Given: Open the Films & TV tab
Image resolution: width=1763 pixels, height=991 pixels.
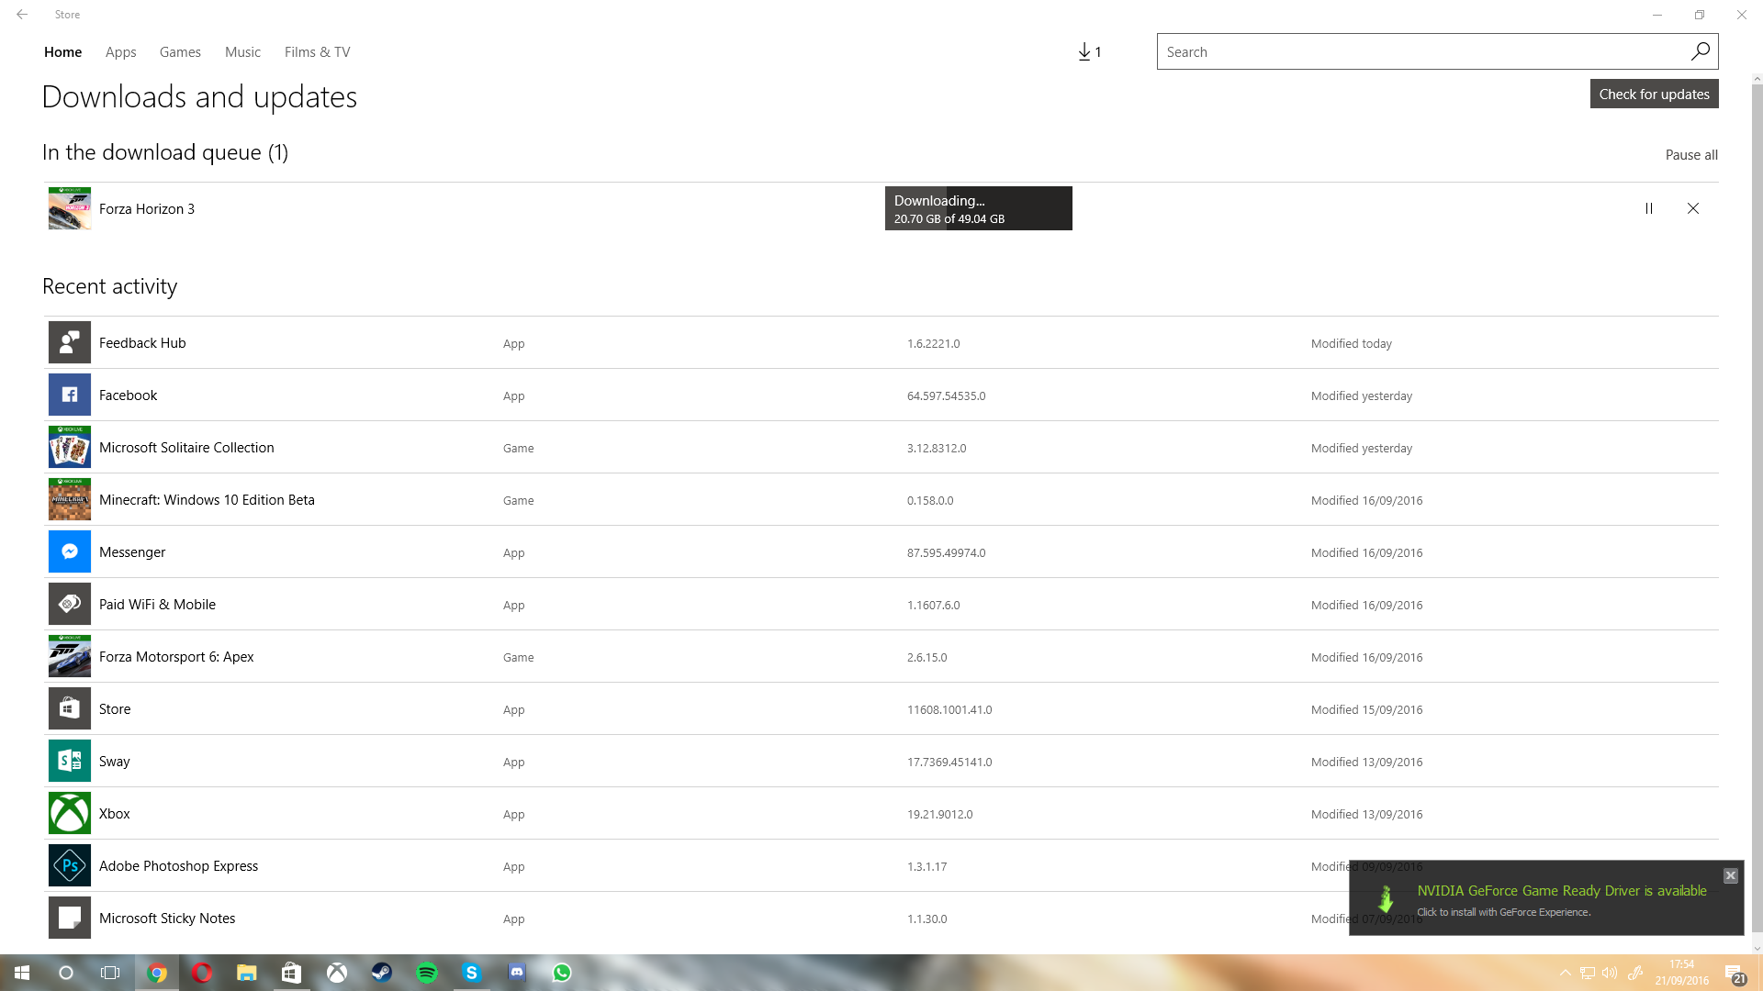Looking at the screenshot, I should point(317,52).
